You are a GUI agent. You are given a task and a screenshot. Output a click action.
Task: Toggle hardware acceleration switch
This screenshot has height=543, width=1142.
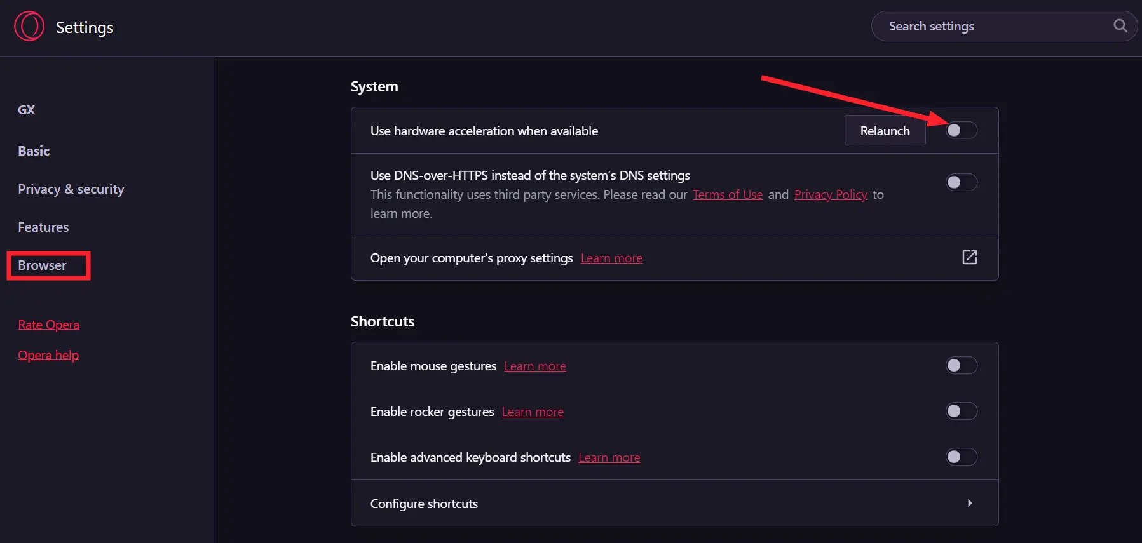click(x=961, y=130)
